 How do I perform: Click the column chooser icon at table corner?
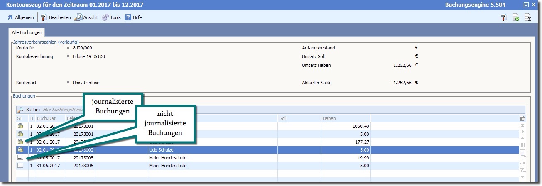point(522,118)
